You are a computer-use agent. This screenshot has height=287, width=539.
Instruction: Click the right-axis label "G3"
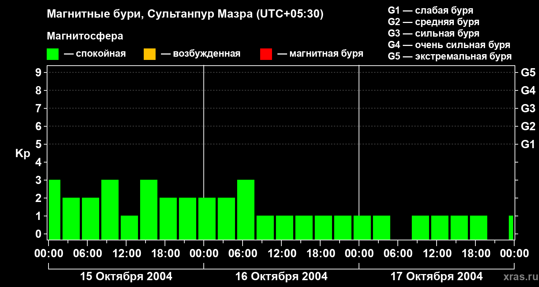click(528, 108)
